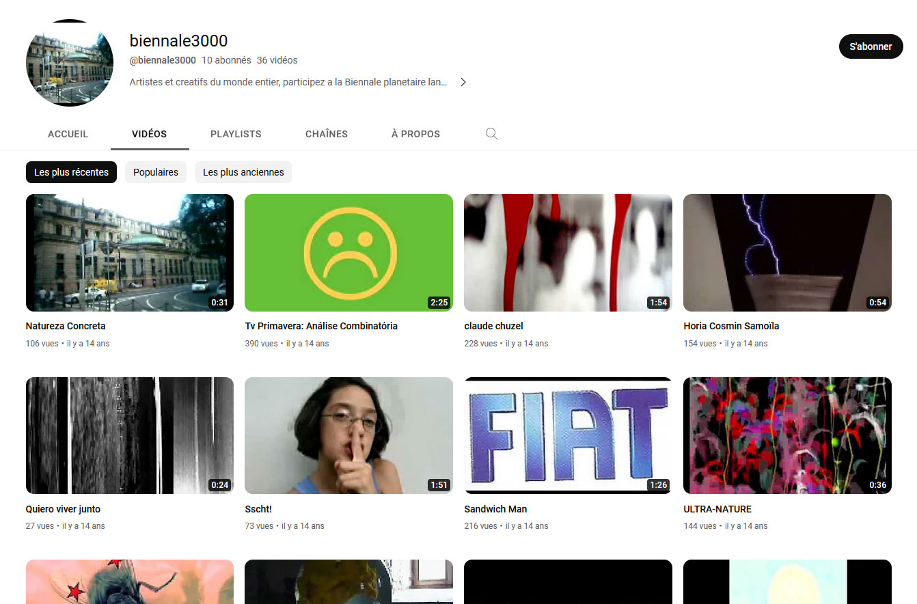This screenshot has height=604, width=917.
Task: Switch to the ACCUEIL tab
Action: 68,134
